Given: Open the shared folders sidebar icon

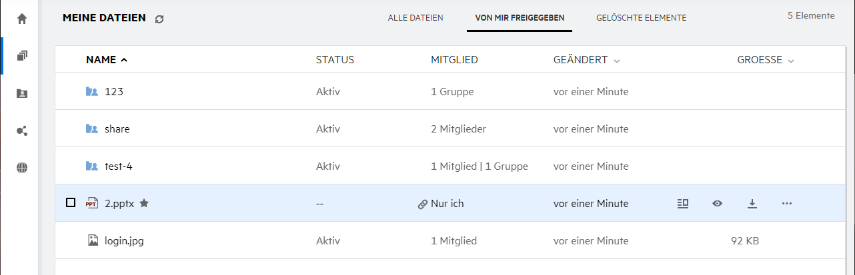Looking at the screenshot, I should coord(22,93).
